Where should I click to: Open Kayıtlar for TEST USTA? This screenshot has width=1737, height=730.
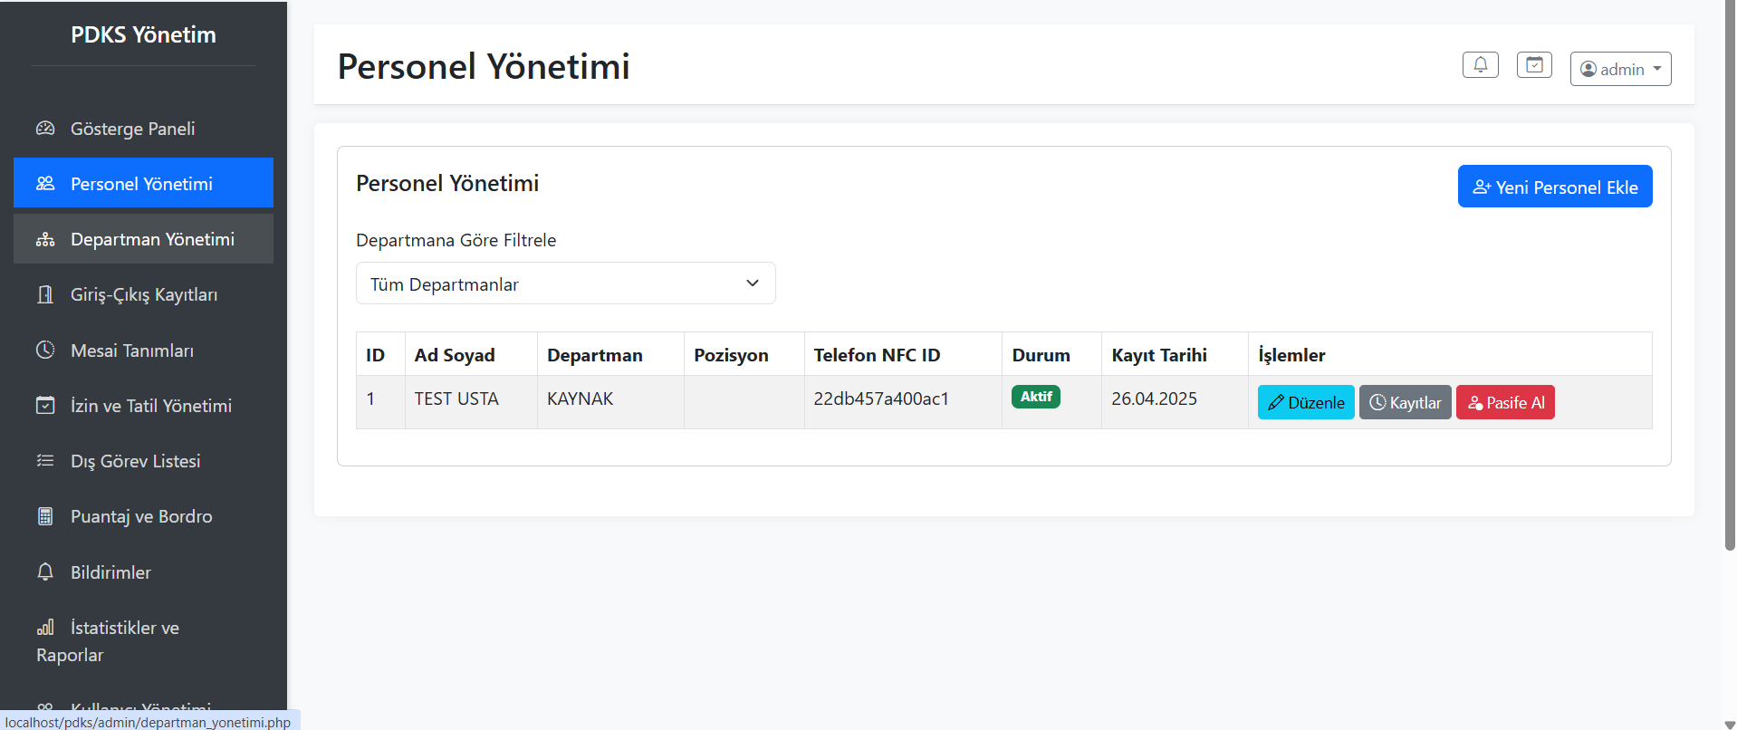point(1405,403)
